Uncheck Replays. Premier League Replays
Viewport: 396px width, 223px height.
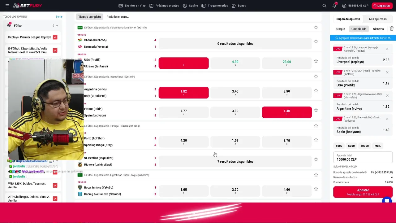tap(55, 37)
